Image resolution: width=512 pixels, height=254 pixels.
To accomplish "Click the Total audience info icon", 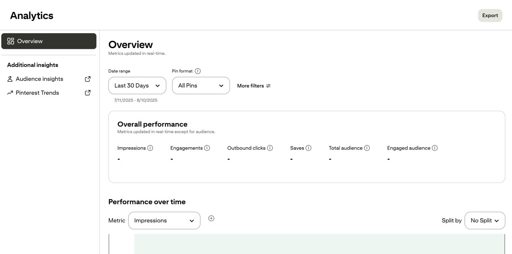I will pos(367,148).
